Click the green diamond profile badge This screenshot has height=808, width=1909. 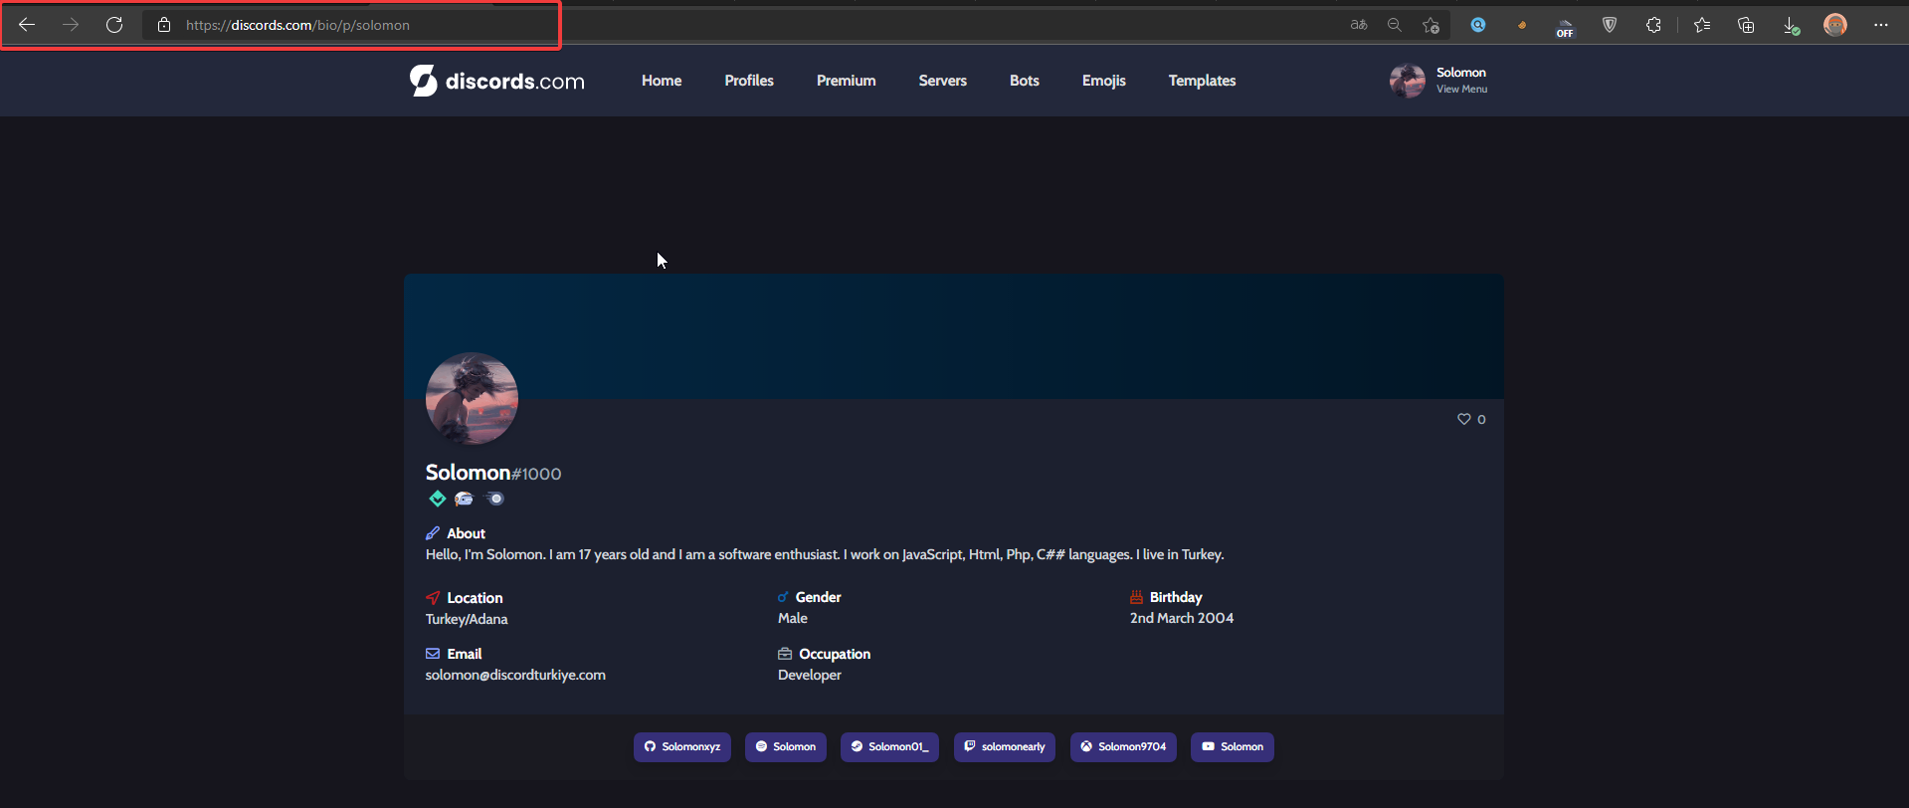tap(437, 499)
